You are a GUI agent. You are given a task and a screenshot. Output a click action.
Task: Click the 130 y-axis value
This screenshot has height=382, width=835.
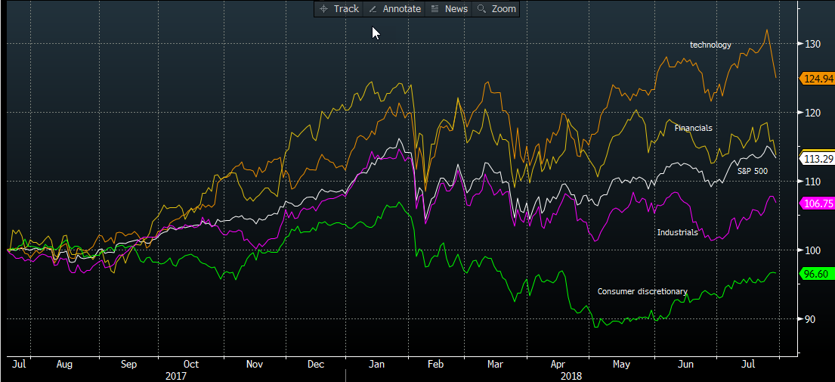click(812, 44)
